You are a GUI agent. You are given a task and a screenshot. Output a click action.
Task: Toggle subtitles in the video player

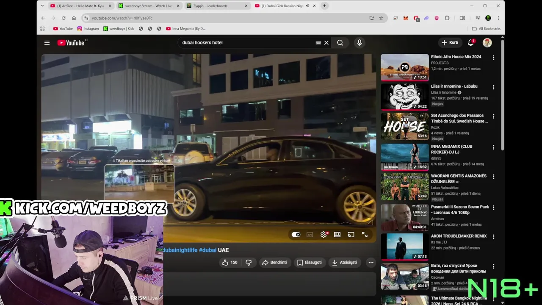[x=310, y=235]
